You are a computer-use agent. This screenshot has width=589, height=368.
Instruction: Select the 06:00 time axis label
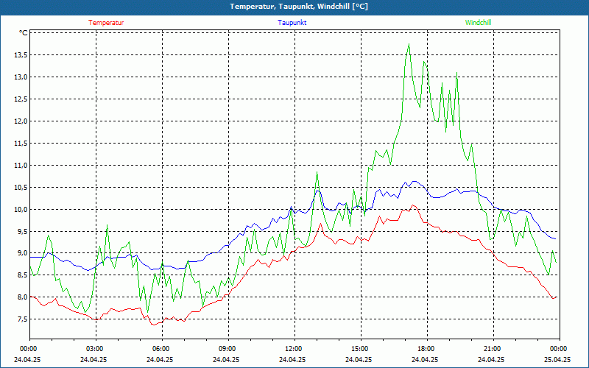tap(161, 349)
